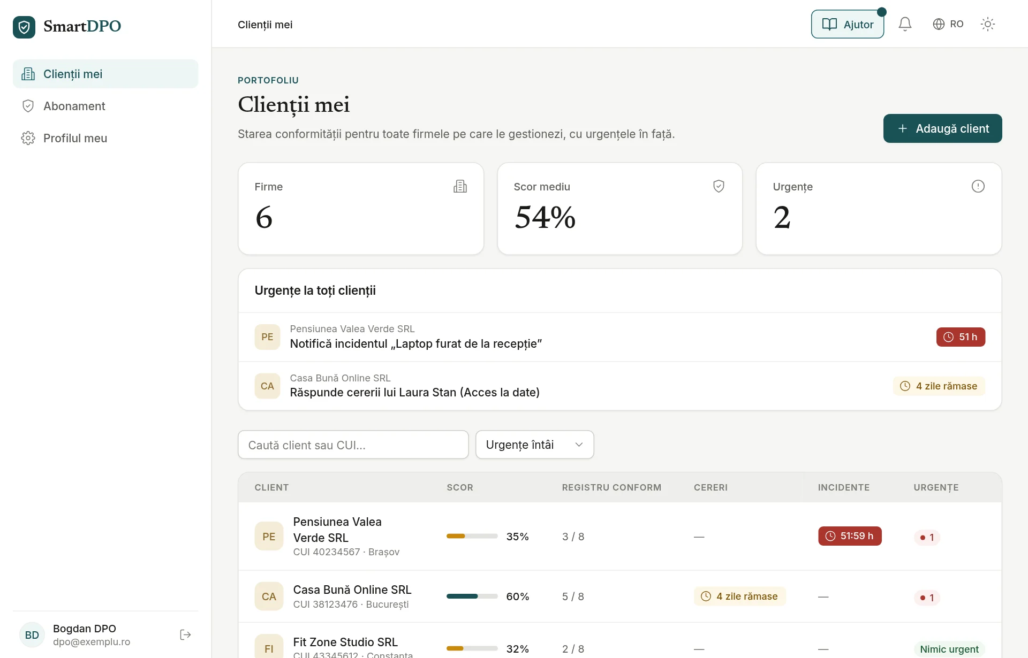Click the red 51 h deadline badge
The image size is (1028, 658).
pos(961,337)
